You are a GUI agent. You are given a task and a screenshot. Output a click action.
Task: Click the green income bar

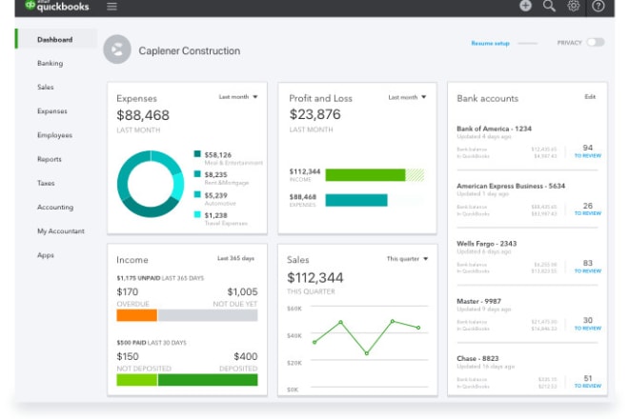(x=365, y=175)
